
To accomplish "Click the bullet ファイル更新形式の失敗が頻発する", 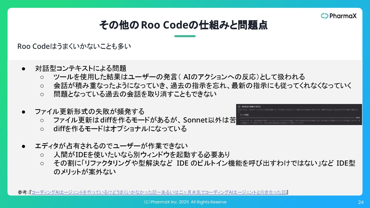I will click(90, 111).
